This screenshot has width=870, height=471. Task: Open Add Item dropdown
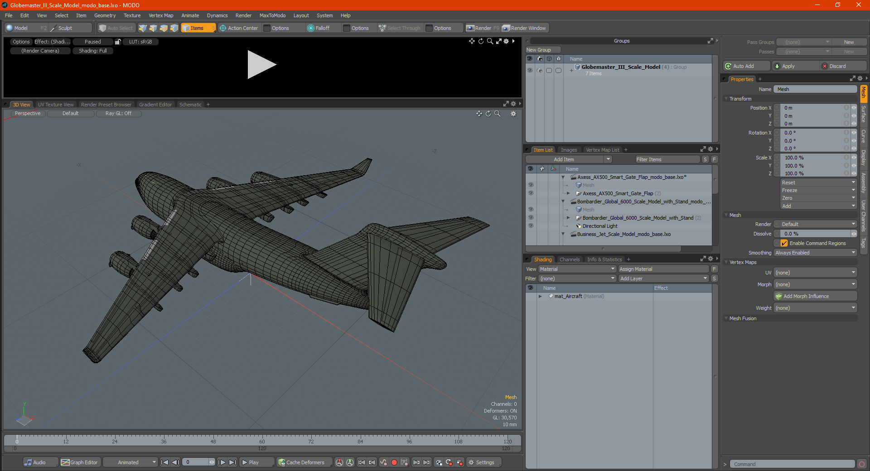(569, 159)
